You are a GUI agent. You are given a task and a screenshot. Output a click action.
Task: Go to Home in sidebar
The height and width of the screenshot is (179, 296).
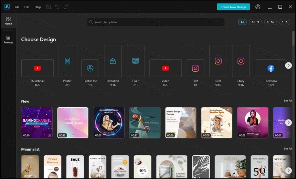click(x=8, y=21)
